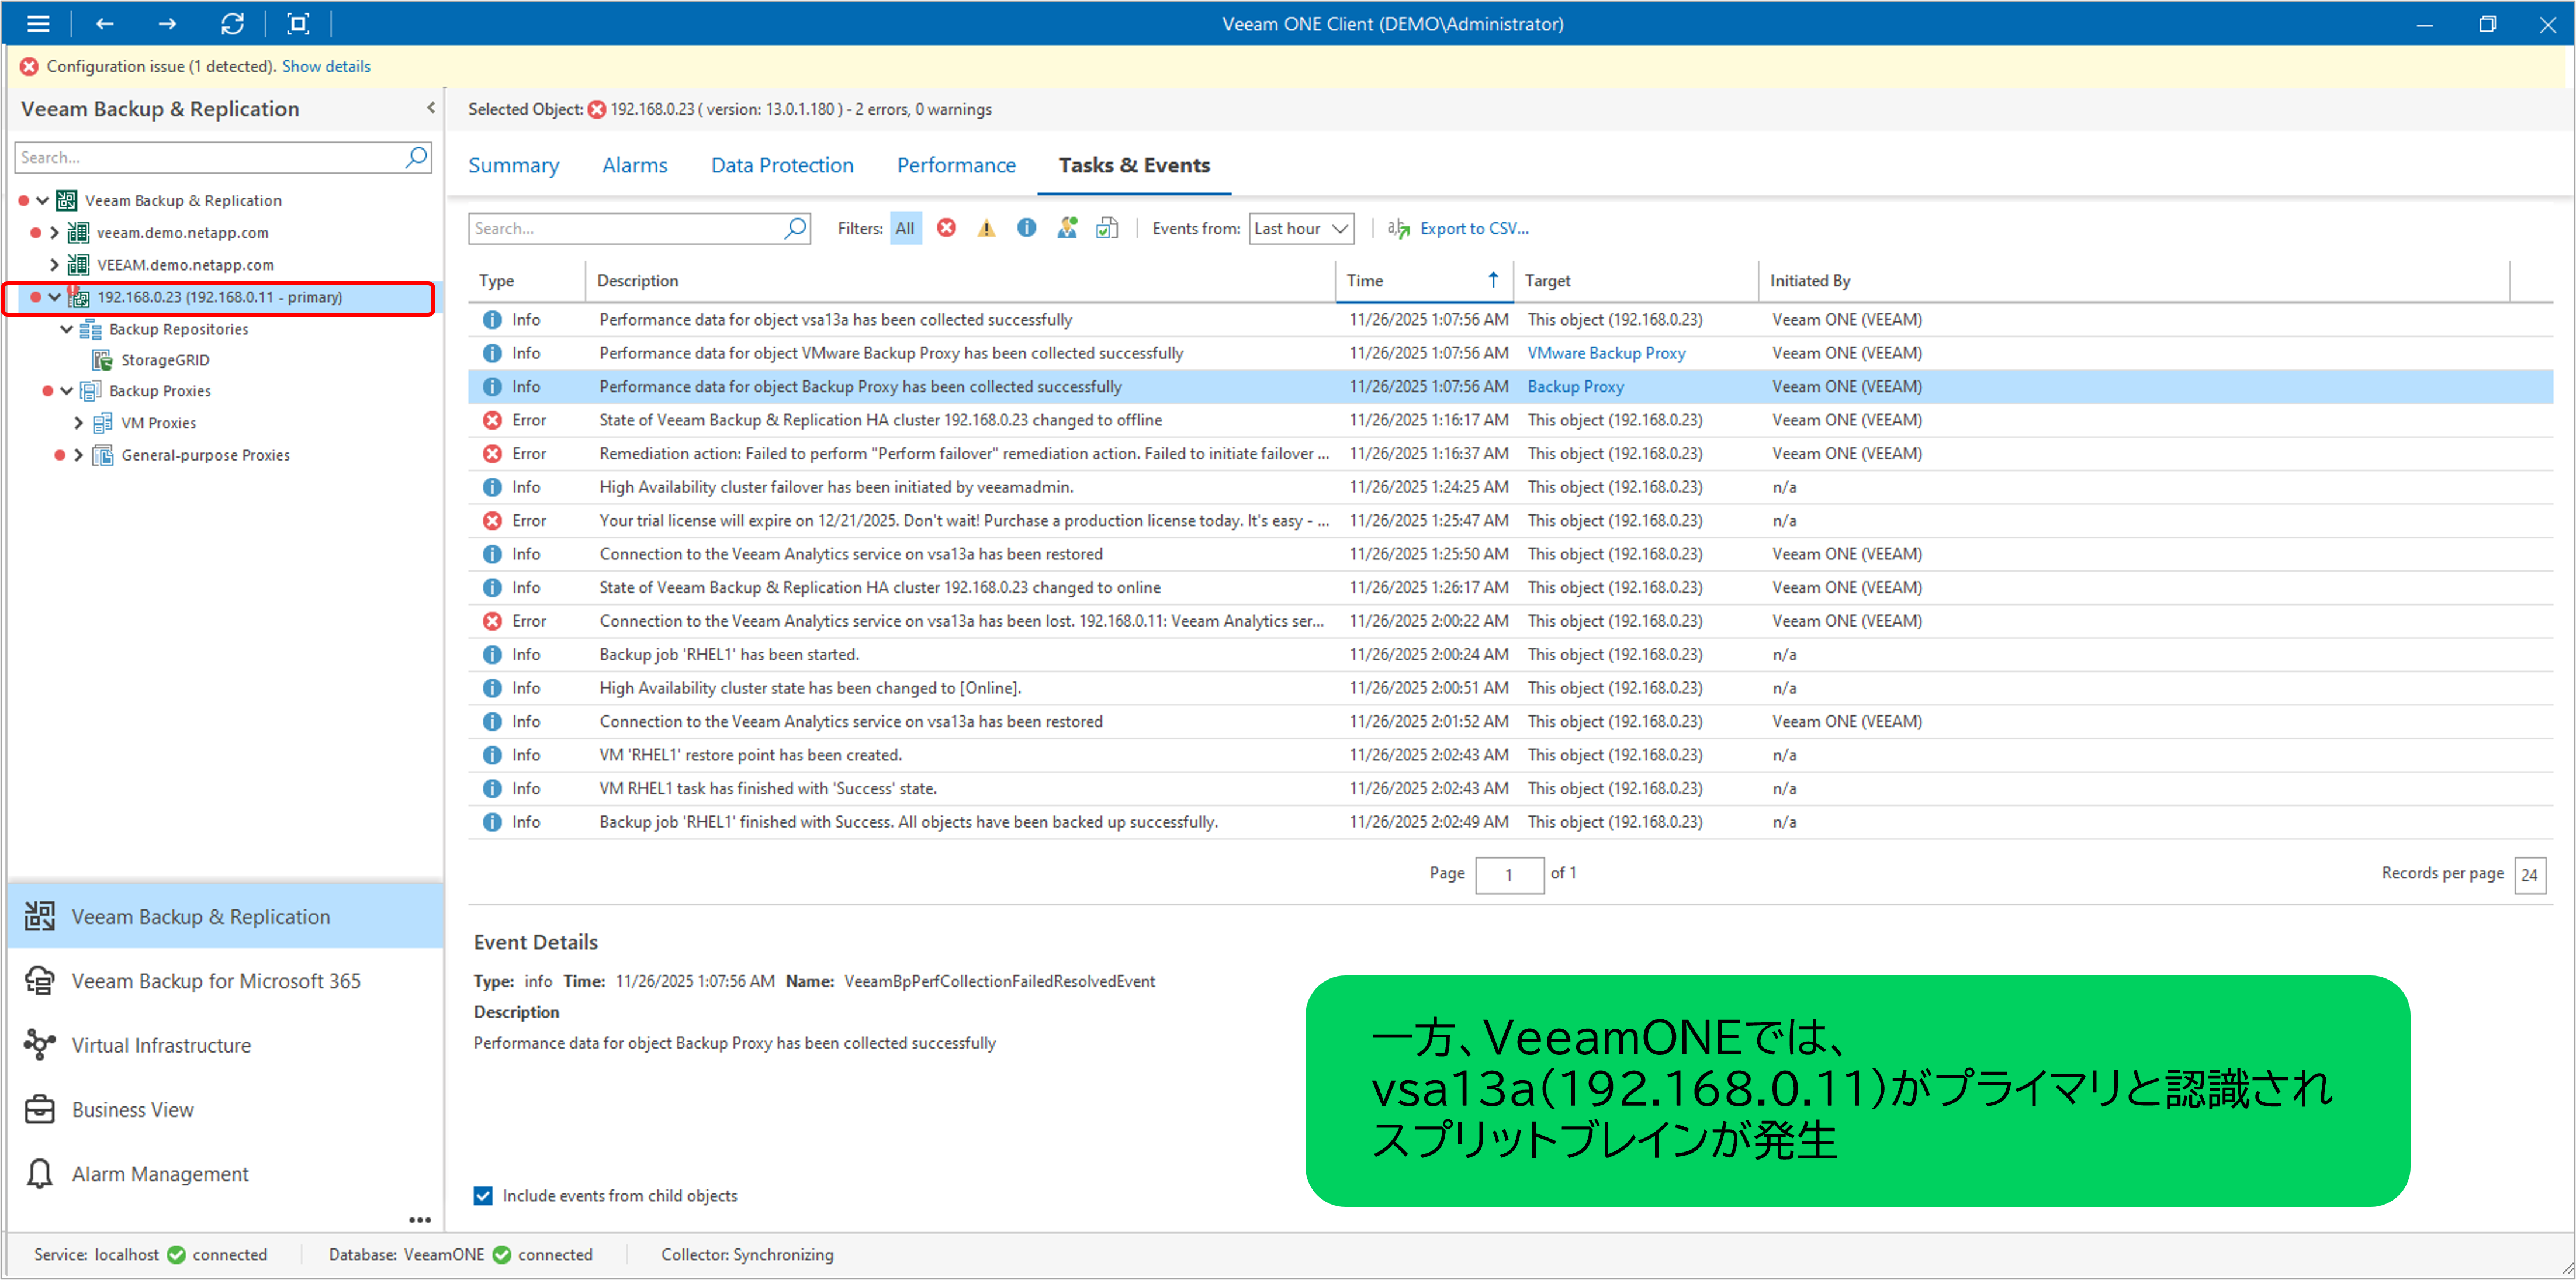This screenshot has height=1280, width=2576.
Task: Toggle user-initiated events filter icon
Action: pos(1067,228)
